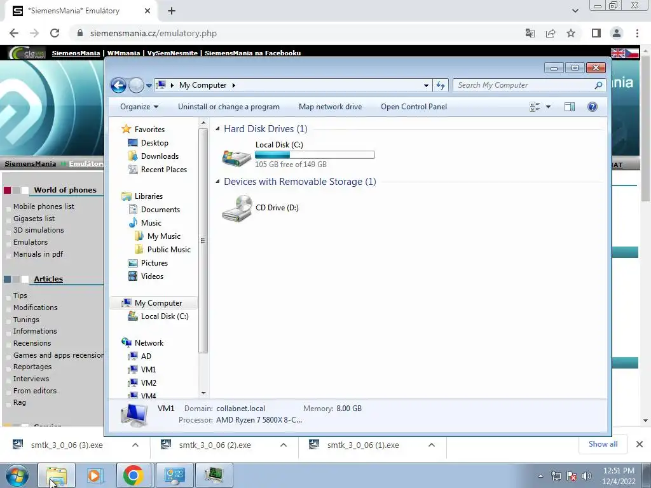This screenshot has height=488, width=651.
Task: Click Explorer's greyed forward arrow button
Action: coord(136,86)
